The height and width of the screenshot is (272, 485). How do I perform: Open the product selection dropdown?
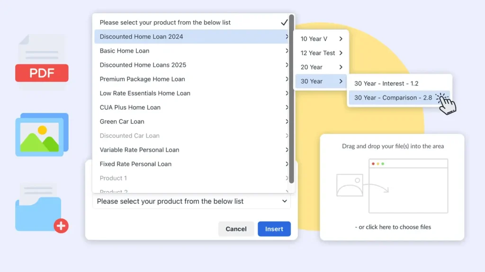pyautogui.click(x=191, y=201)
